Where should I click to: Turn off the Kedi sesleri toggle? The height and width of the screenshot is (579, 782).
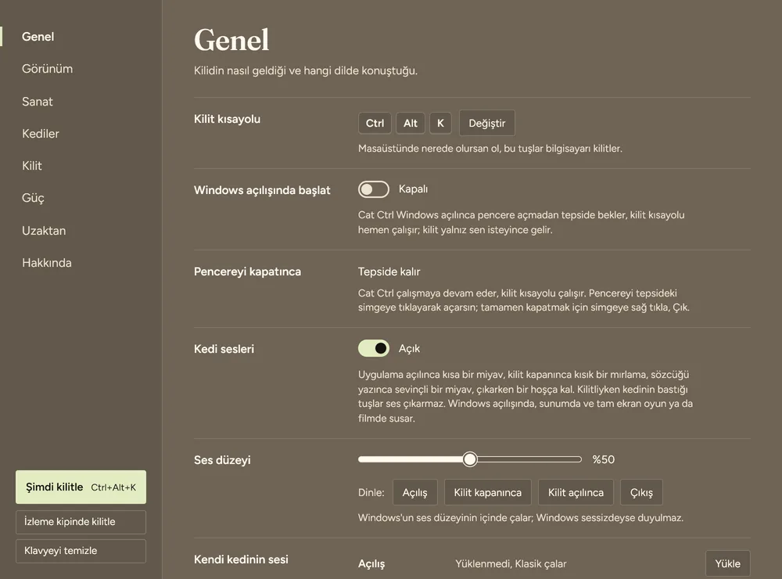coord(374,348)
